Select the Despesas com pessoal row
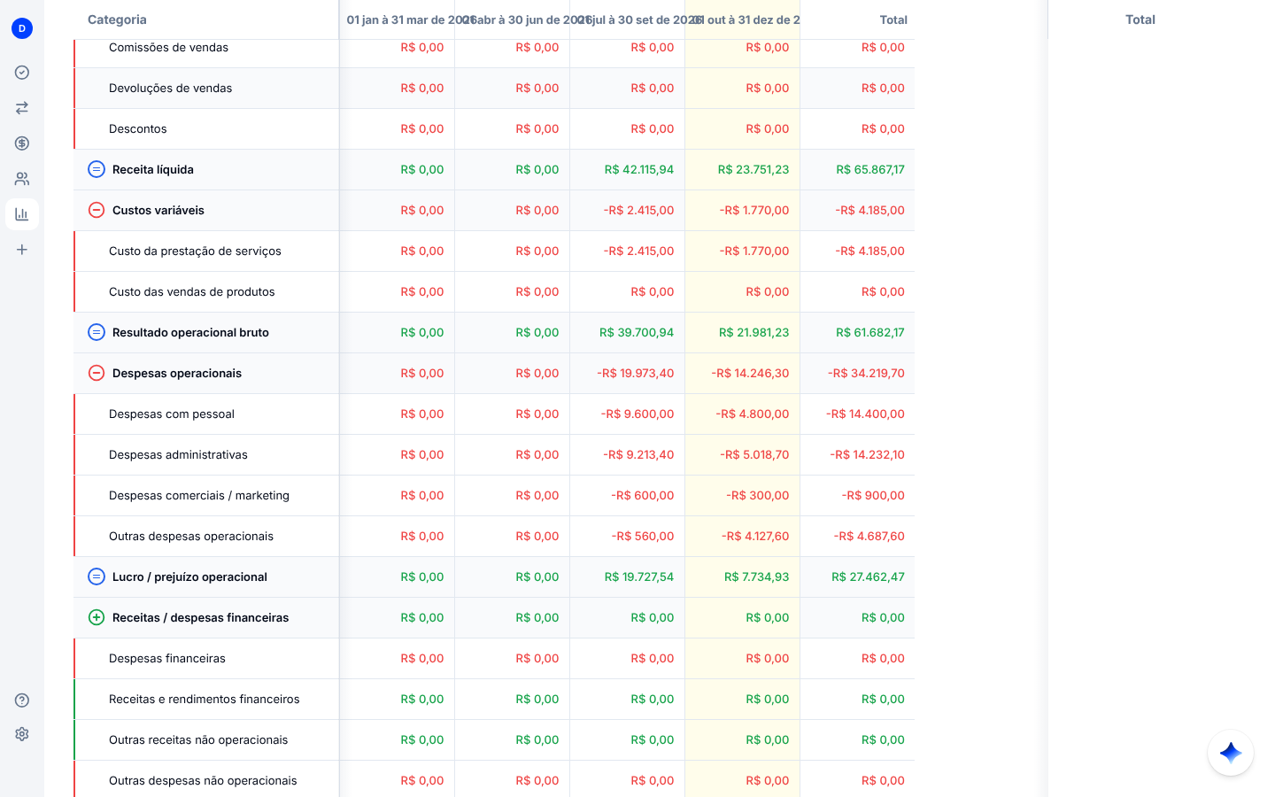 [172, 414]
